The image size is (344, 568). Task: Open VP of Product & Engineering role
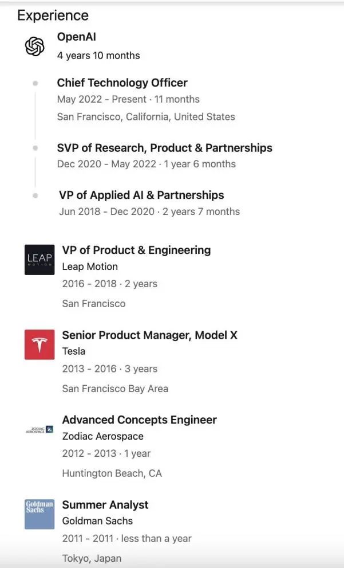point(136,250)
